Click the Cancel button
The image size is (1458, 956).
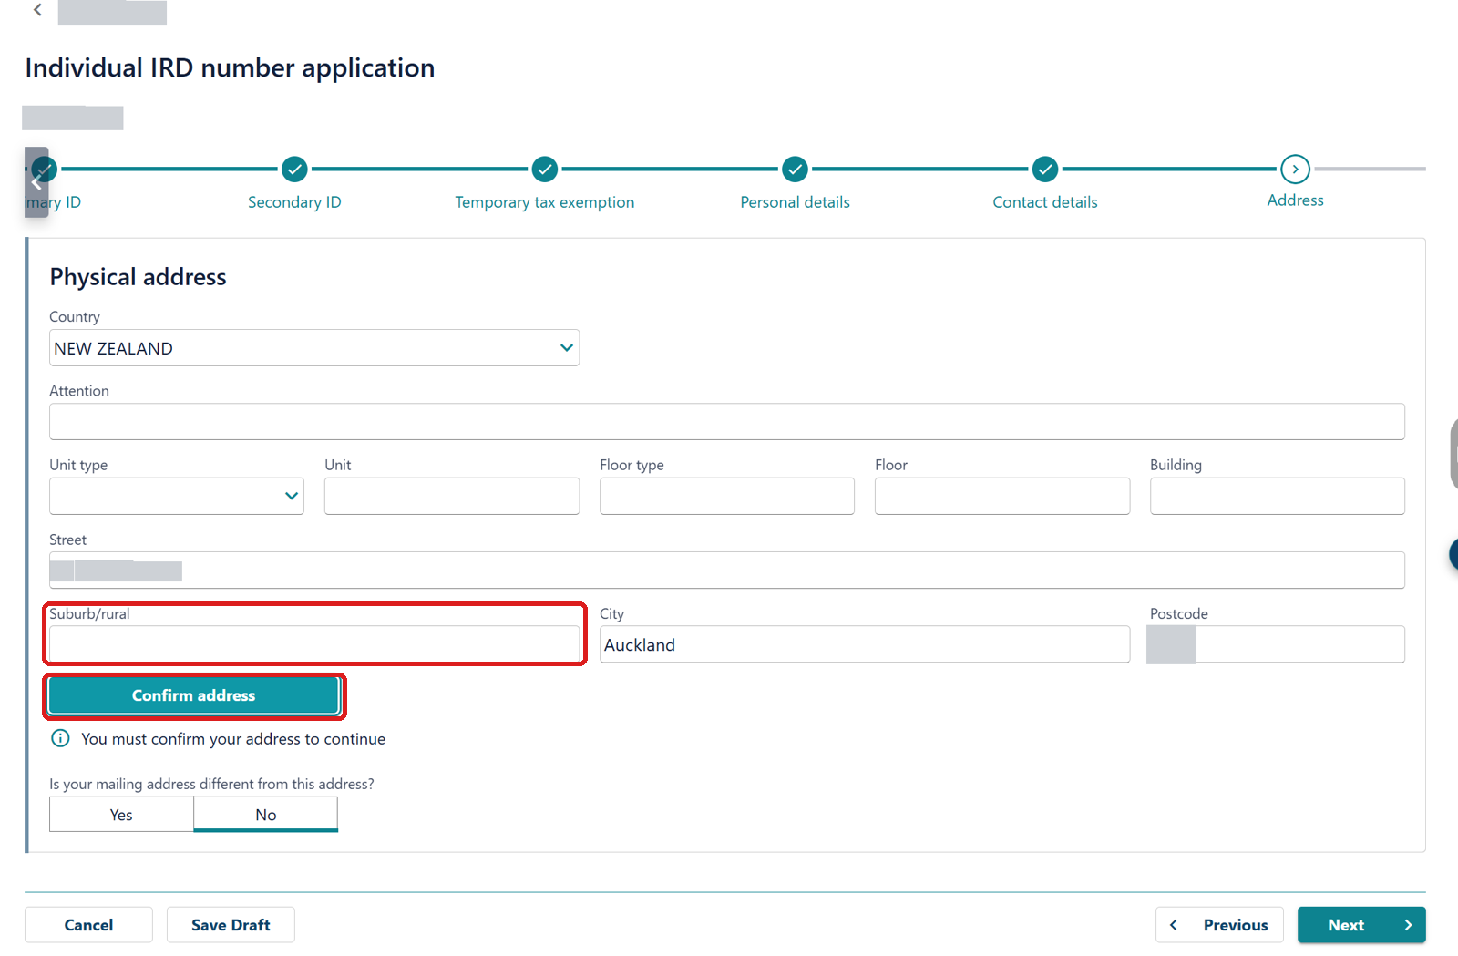pyautogui.click(x=88, y=925)
